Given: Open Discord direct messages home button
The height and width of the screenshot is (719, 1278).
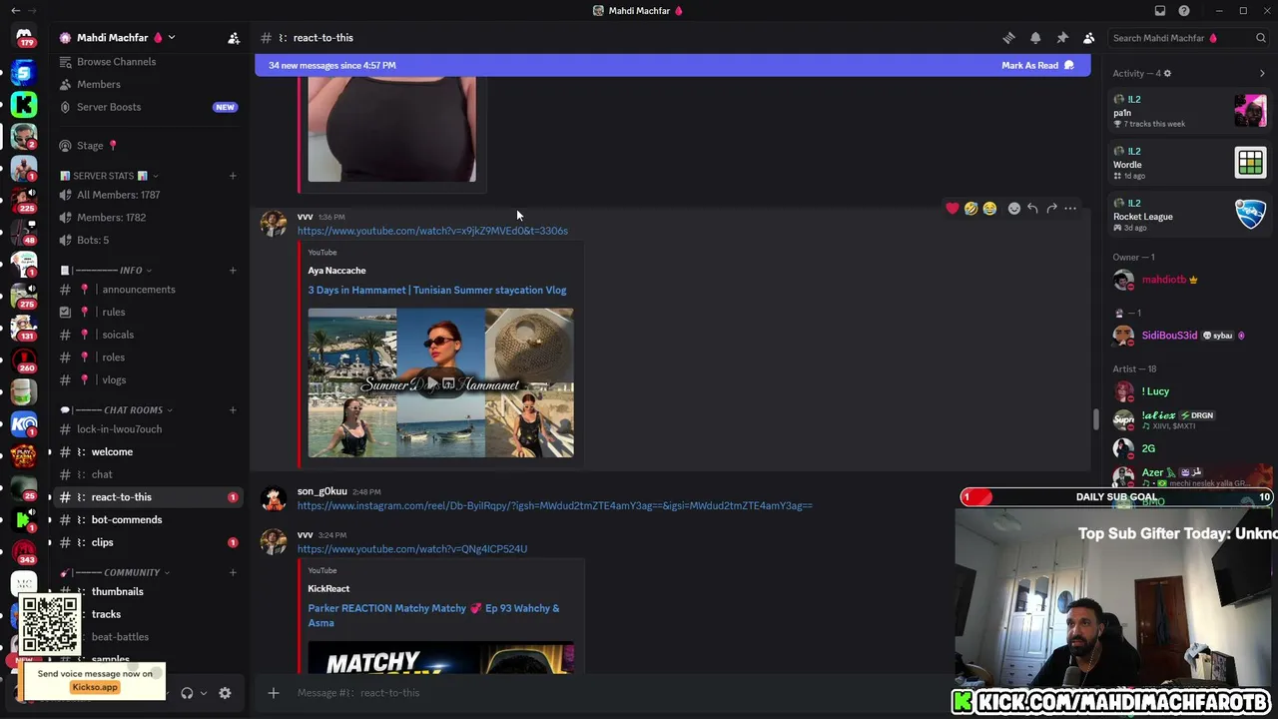Looking at the screenshot, I should click(24, 37).
